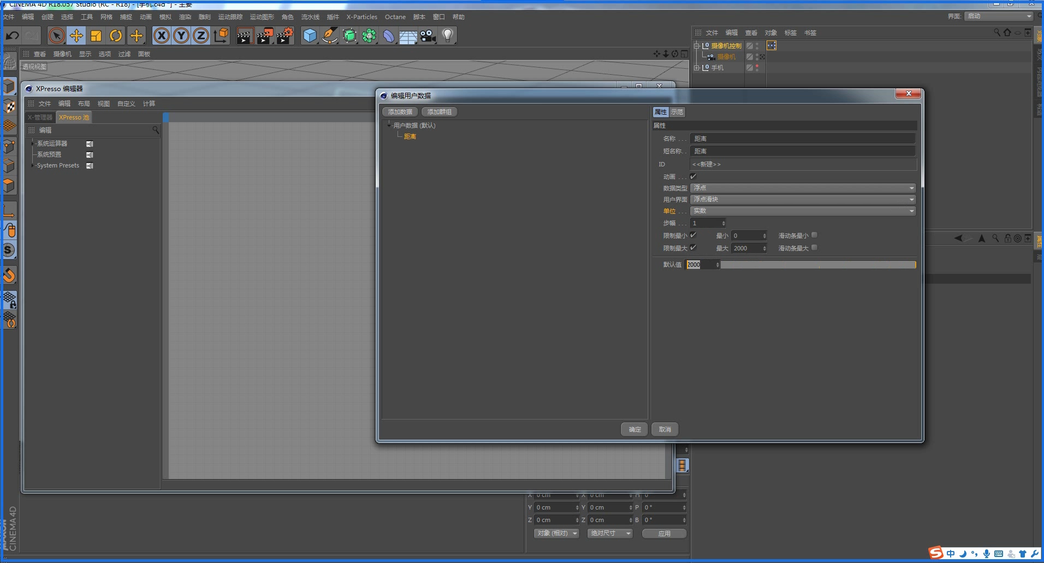Toggle the X axis lock

[161, 36]
